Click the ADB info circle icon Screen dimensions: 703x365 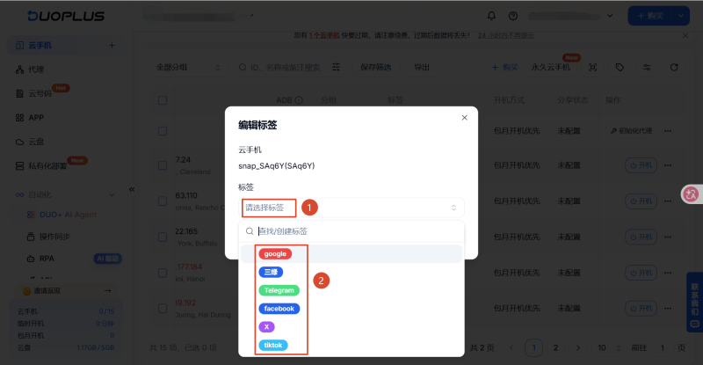pos(299,100)
